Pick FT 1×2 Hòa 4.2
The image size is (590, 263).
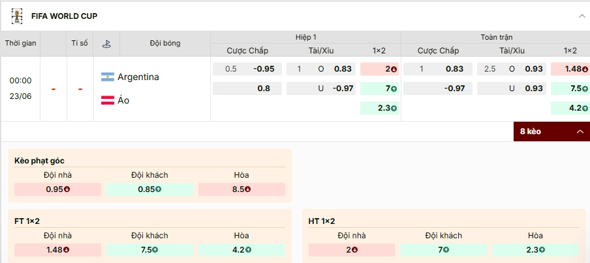pos(241,250)
